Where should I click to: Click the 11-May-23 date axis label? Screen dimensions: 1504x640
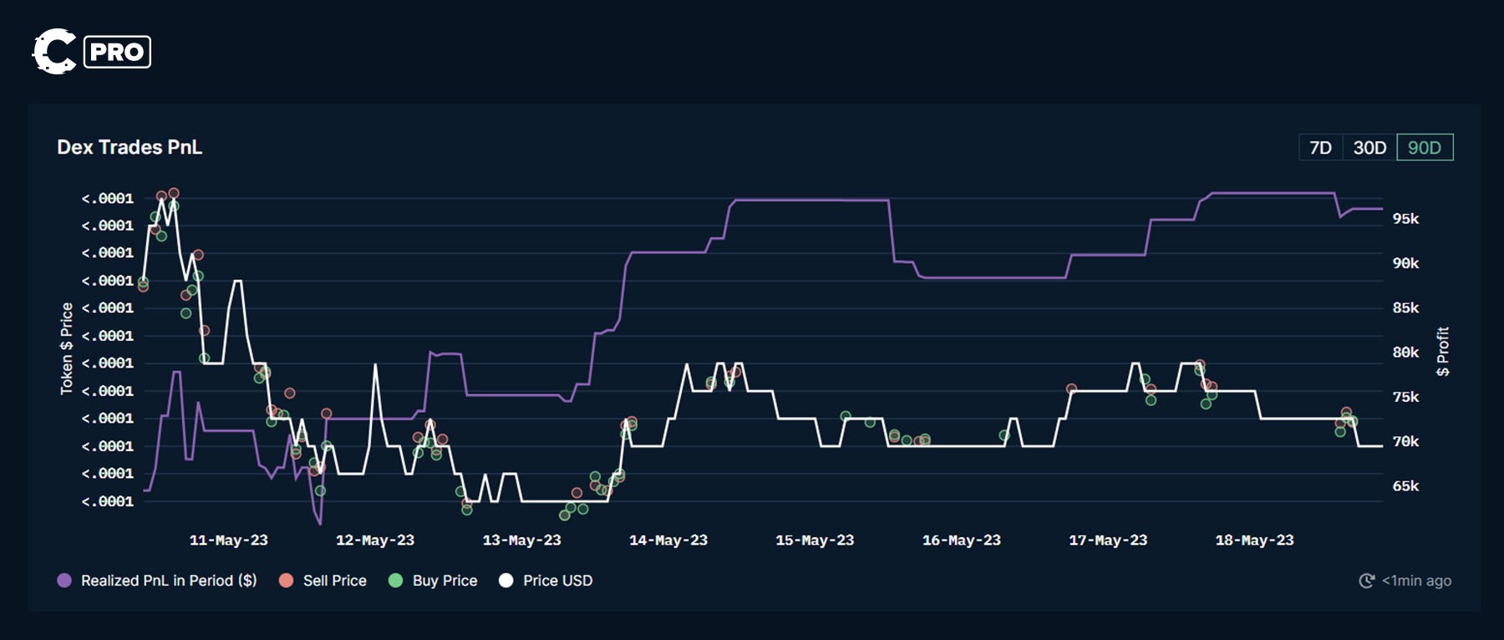coord(228,541)
